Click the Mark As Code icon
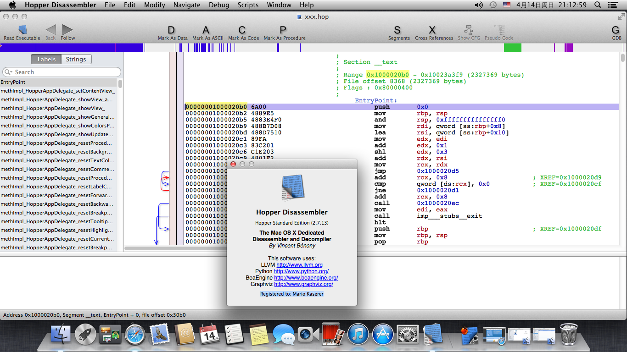 tap(242, 30)
